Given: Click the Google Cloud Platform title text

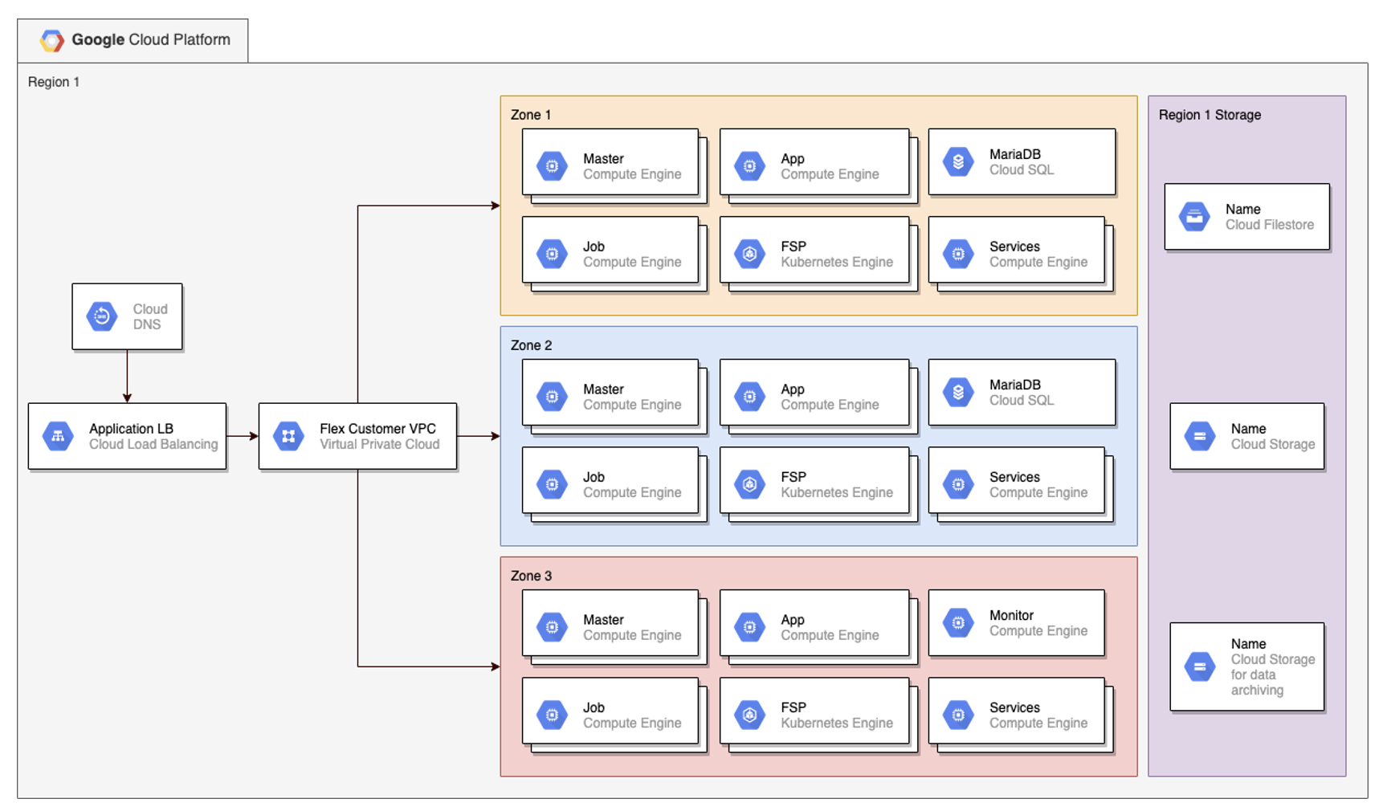Looking at the screenshot, I should (x=151, y=39).
